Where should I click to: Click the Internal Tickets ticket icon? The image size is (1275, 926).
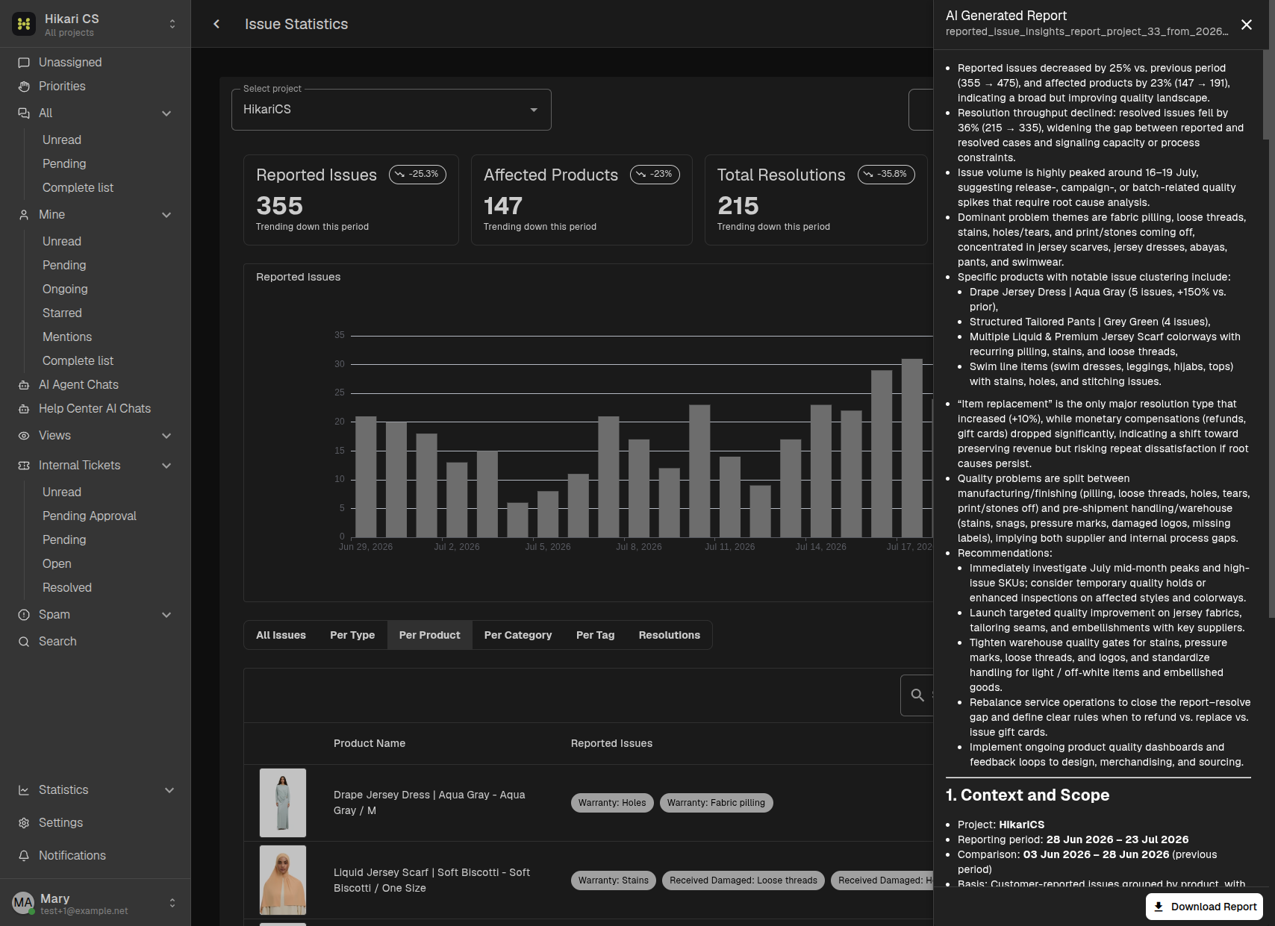(x=24, y=466)
